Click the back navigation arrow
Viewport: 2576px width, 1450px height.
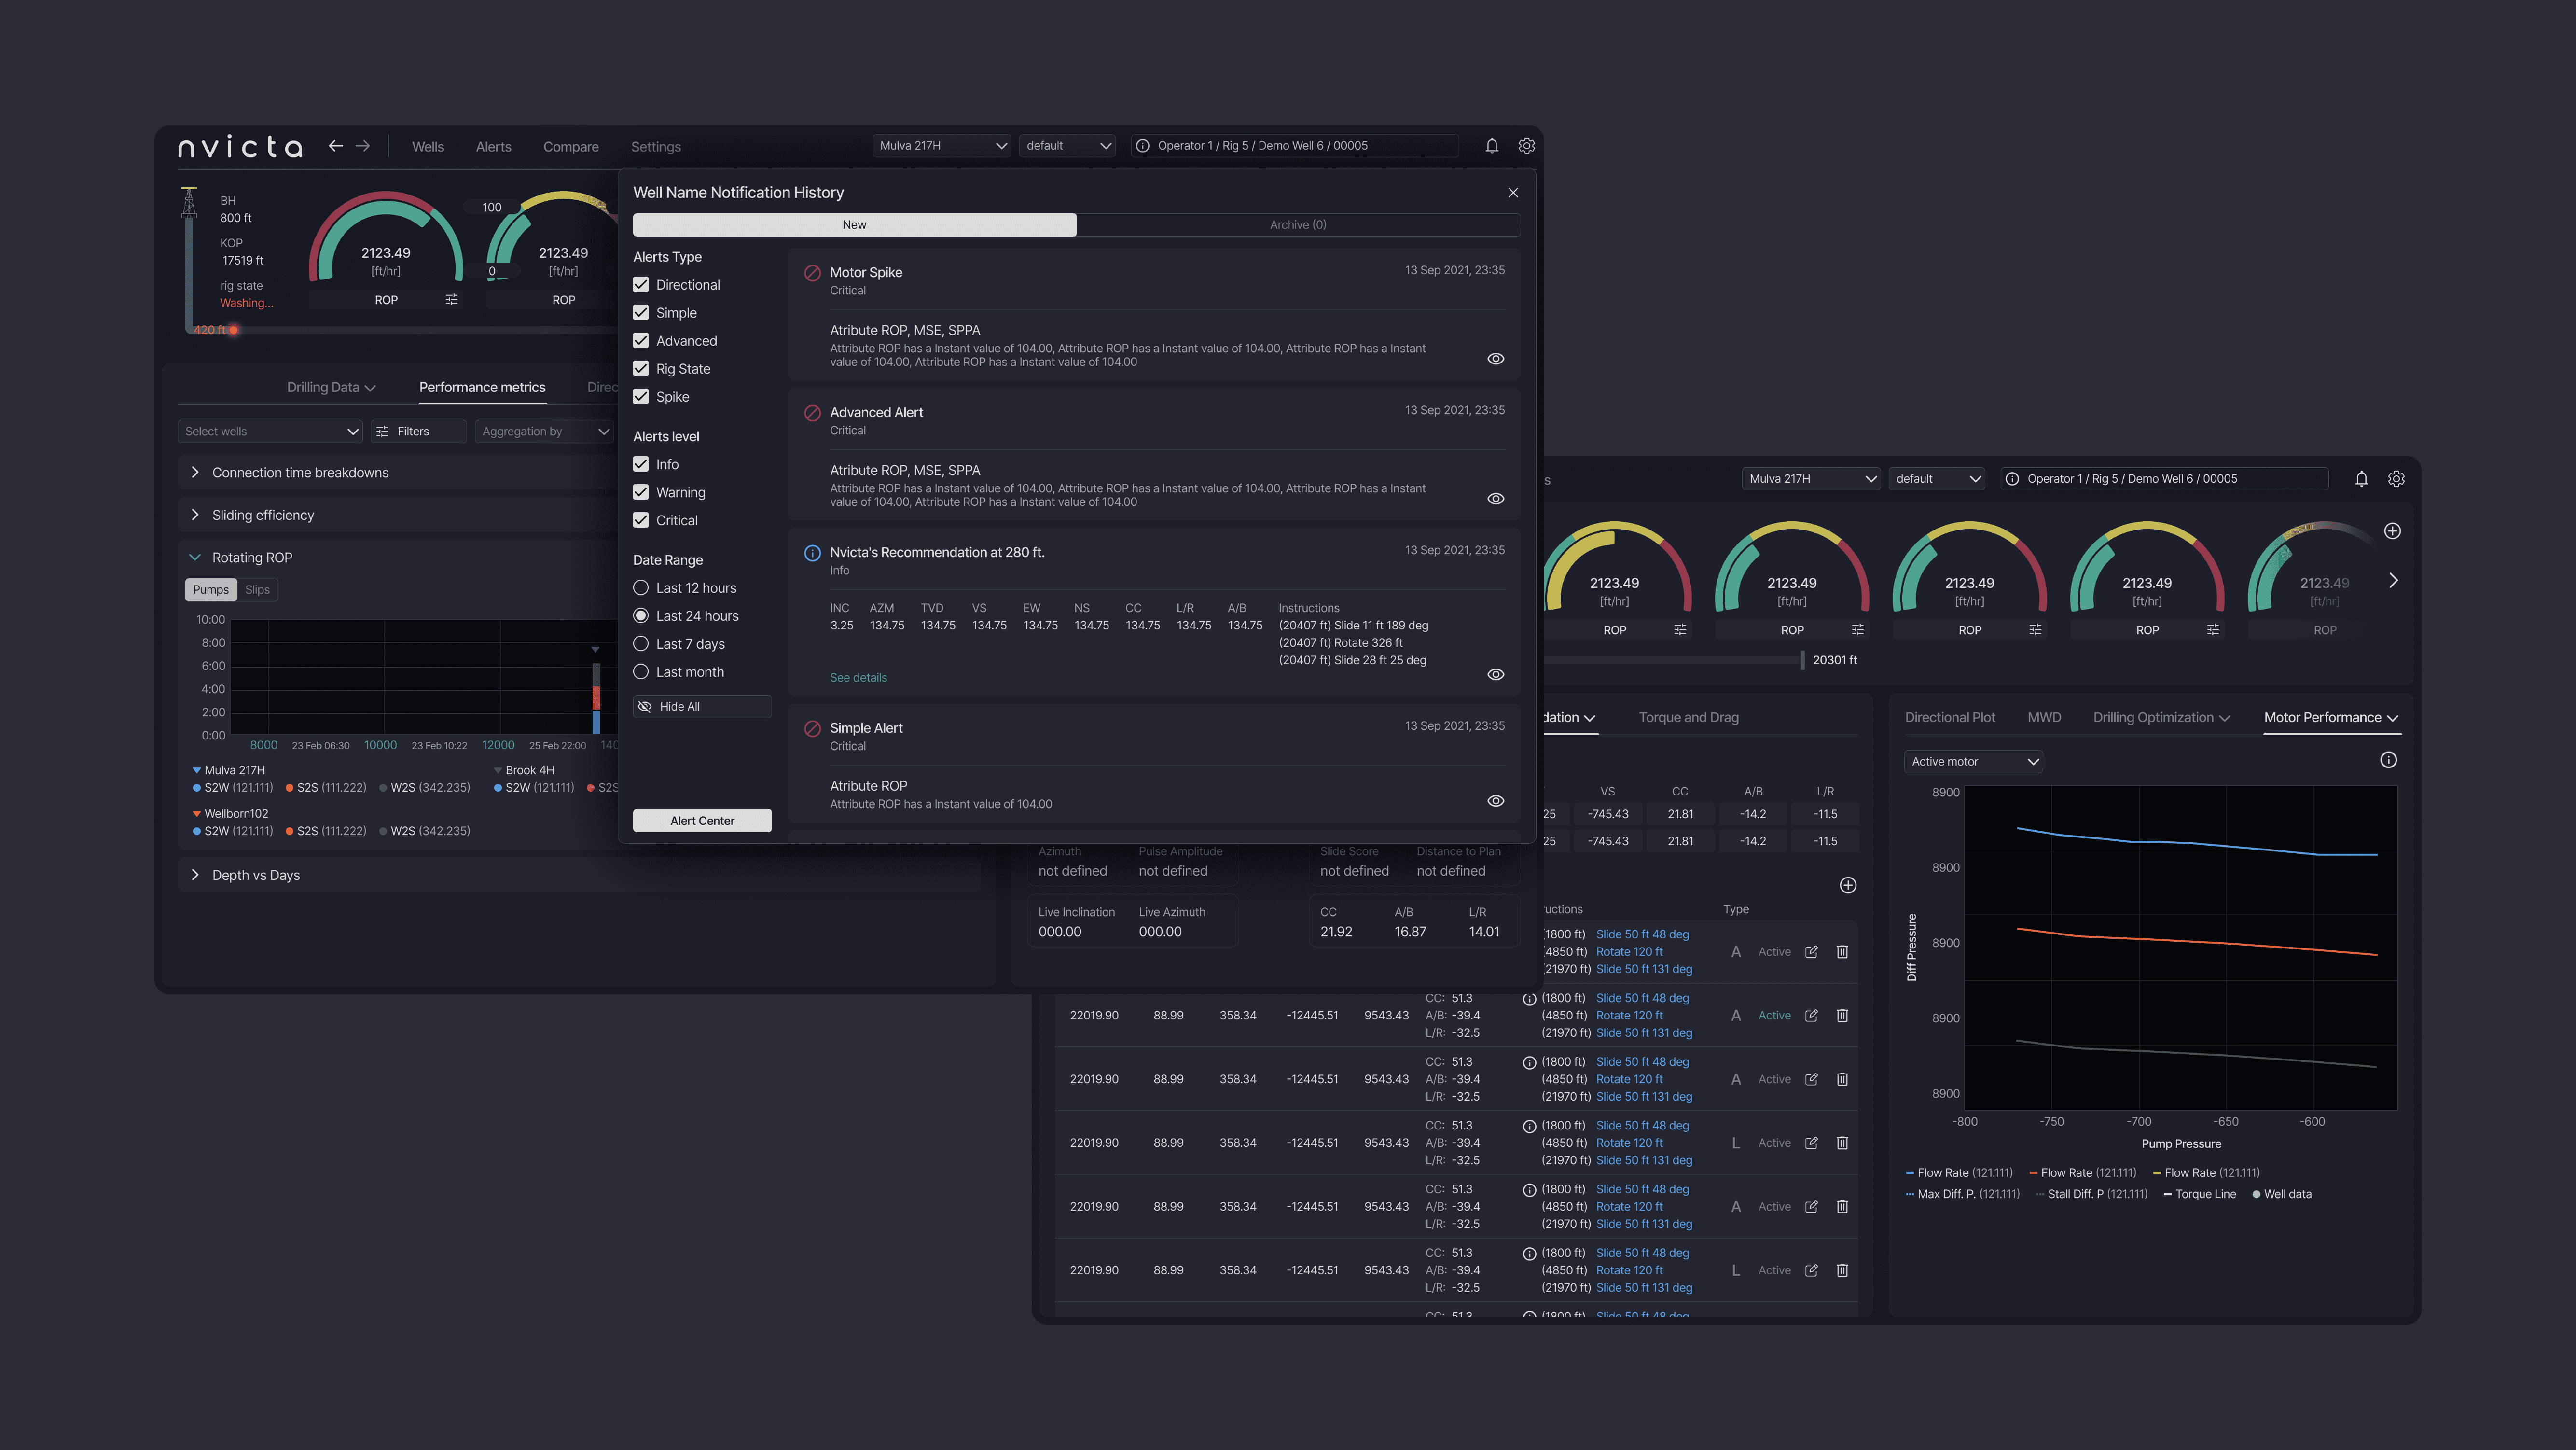336,146
